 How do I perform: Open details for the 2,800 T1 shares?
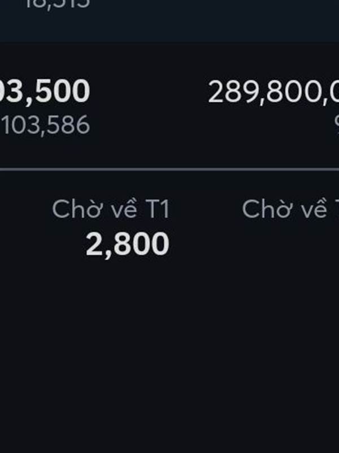(x=128, y=245)
